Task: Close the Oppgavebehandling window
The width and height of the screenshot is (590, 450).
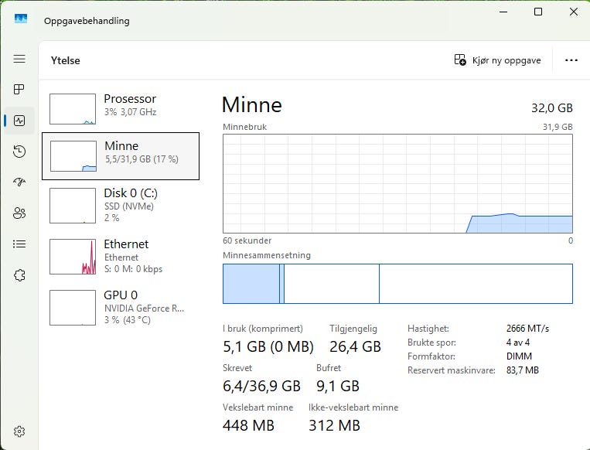Action: coord(574,12)
